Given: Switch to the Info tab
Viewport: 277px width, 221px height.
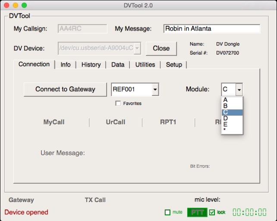Looking at the screenshot, I should 66,64.
